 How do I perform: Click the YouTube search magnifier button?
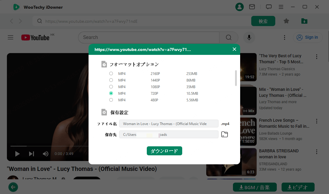[228, 37]
